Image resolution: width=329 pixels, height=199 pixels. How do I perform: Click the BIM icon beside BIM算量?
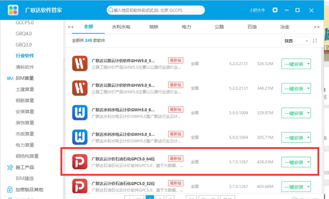point(10,78)
